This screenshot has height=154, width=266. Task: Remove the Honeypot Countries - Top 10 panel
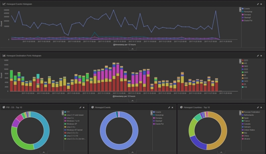coord(261,107)
